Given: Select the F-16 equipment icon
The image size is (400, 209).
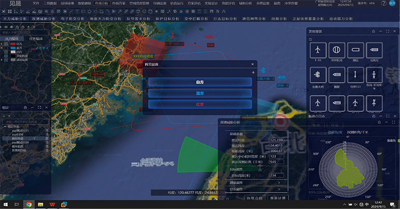Looking at the screenshot, I should click(x=318, y=50).
